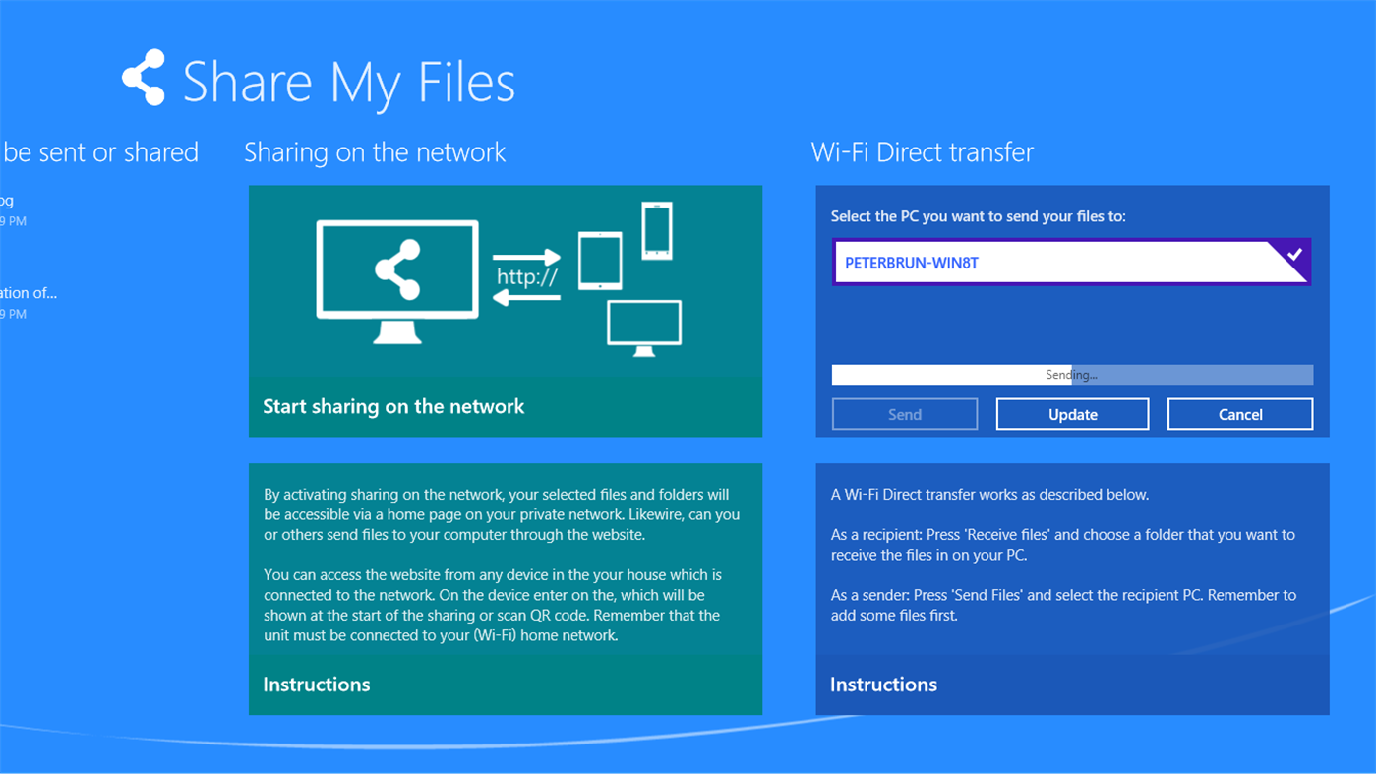Toggle the checkmark on PETERBRUN-WIN8T
The image size is (1376, 774).
click(x=1296, y=254)
